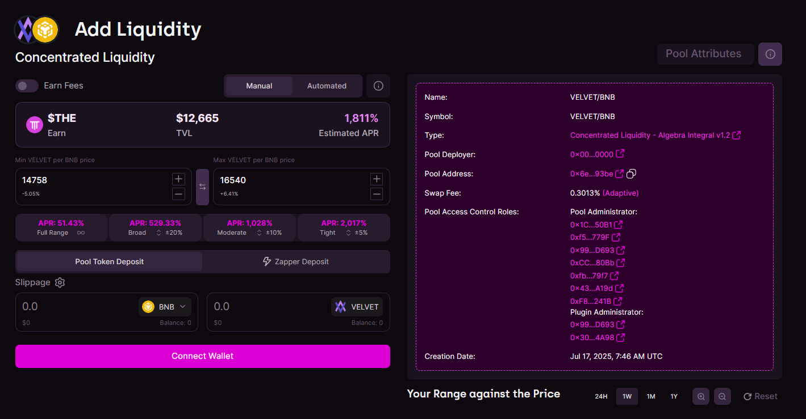This screenshot has height=419, width=806.
Task: Select the Manual mode tab
Action: [259, 86]
